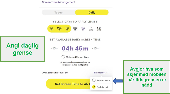Toggle Sunday in the day selector

pos(51,29)
